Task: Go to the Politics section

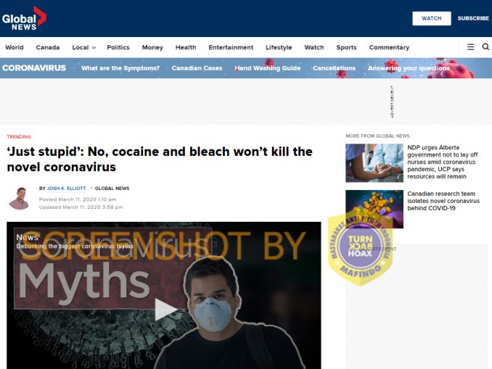Action: (118, 47)
